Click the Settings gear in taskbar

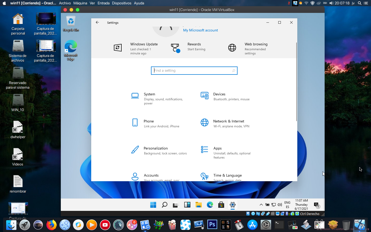pos(232,205)
